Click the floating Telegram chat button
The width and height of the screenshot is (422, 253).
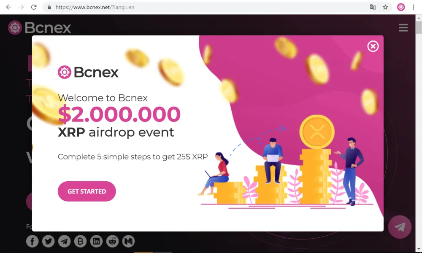click(400, 227)
